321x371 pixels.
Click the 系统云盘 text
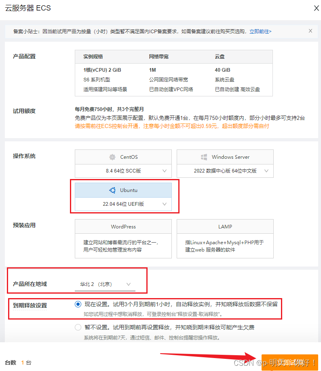click(x=224, y=80)
